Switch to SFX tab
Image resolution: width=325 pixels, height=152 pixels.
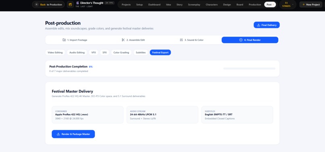click(104, 53)
